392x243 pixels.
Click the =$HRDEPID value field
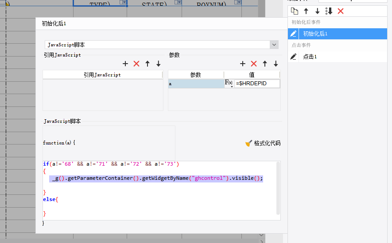tap(257, 84)
